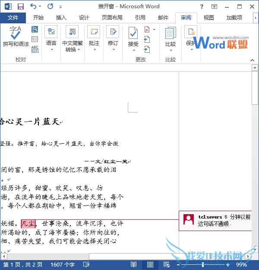Open zoom dialog from 99% level
The image size is (259, 270).
tap(241, 265)
